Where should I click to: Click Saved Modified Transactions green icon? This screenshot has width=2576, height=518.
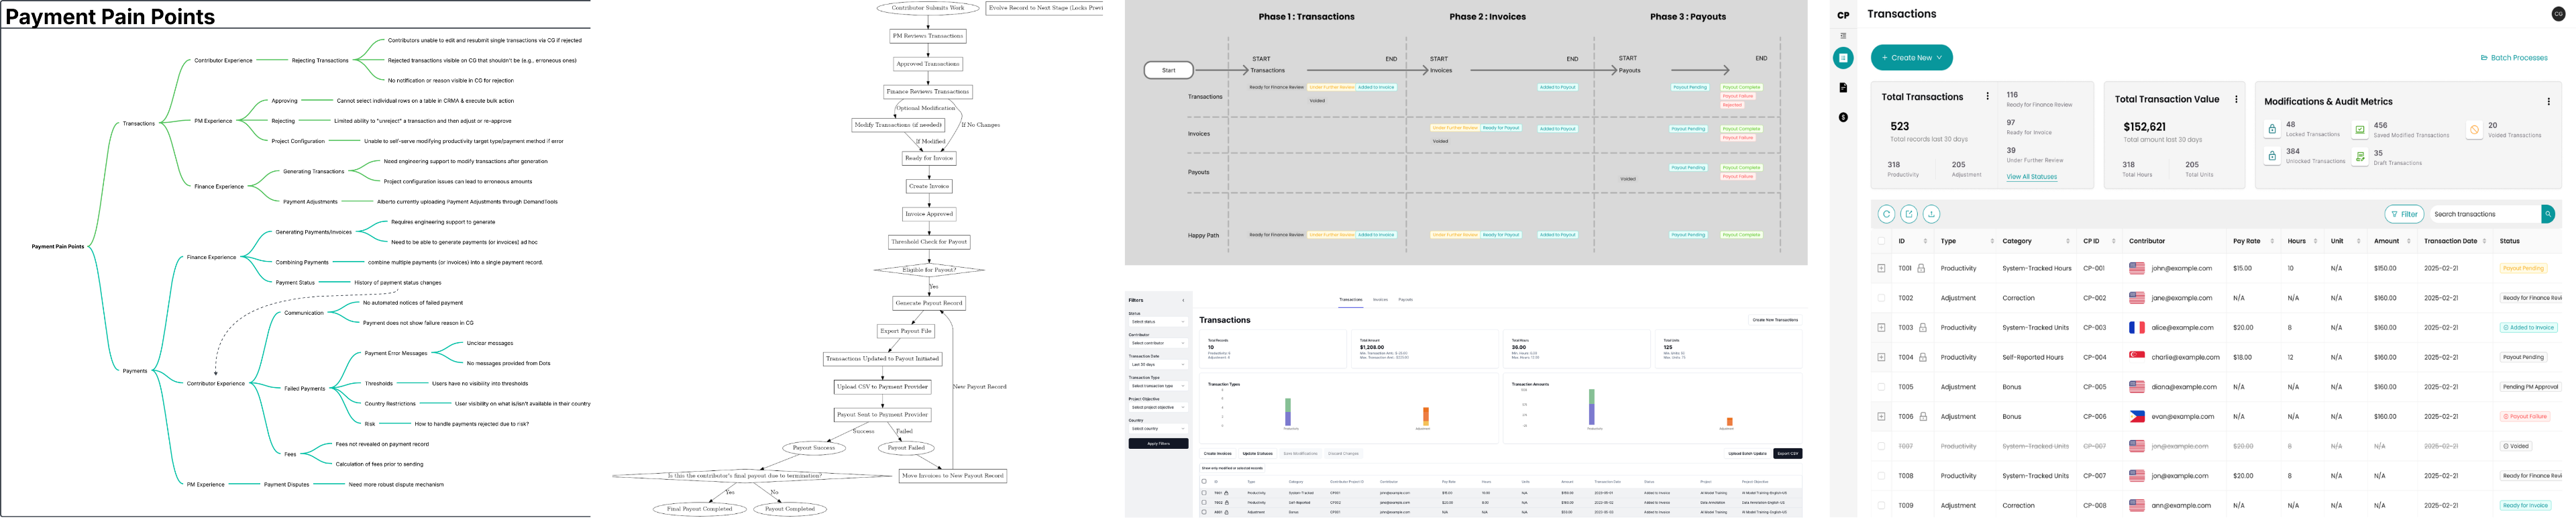click(x=2360, y=129)
